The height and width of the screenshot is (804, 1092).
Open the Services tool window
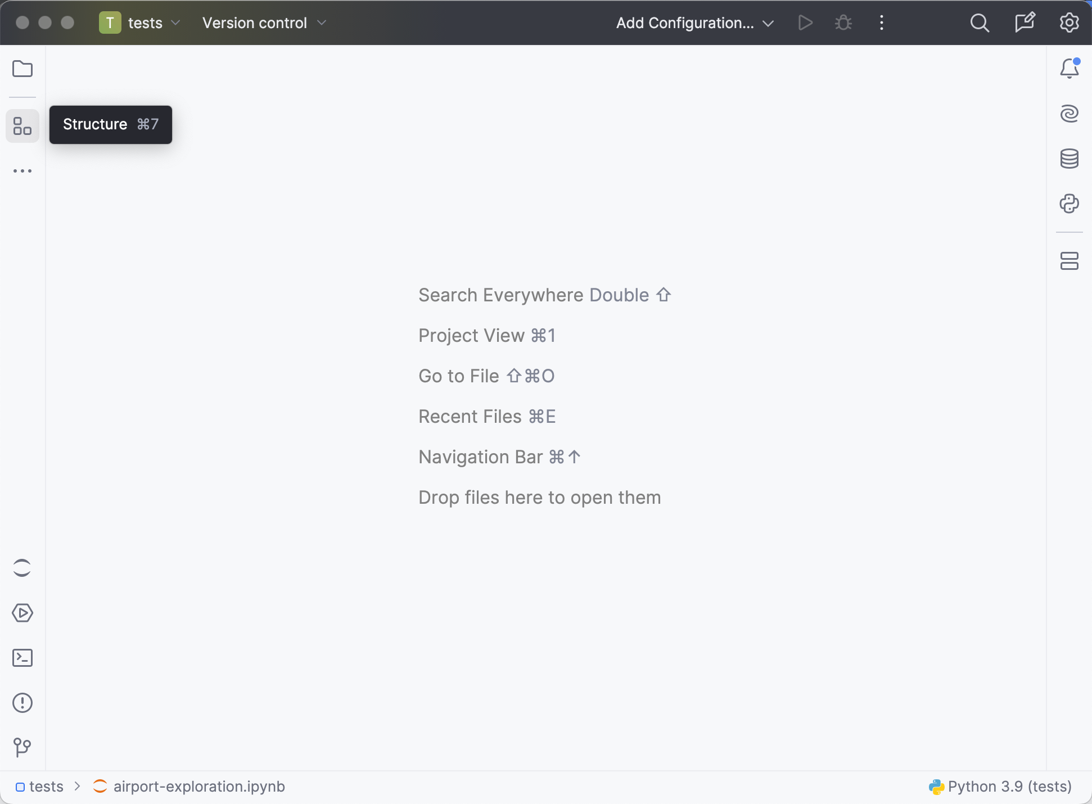coord(22,613)
